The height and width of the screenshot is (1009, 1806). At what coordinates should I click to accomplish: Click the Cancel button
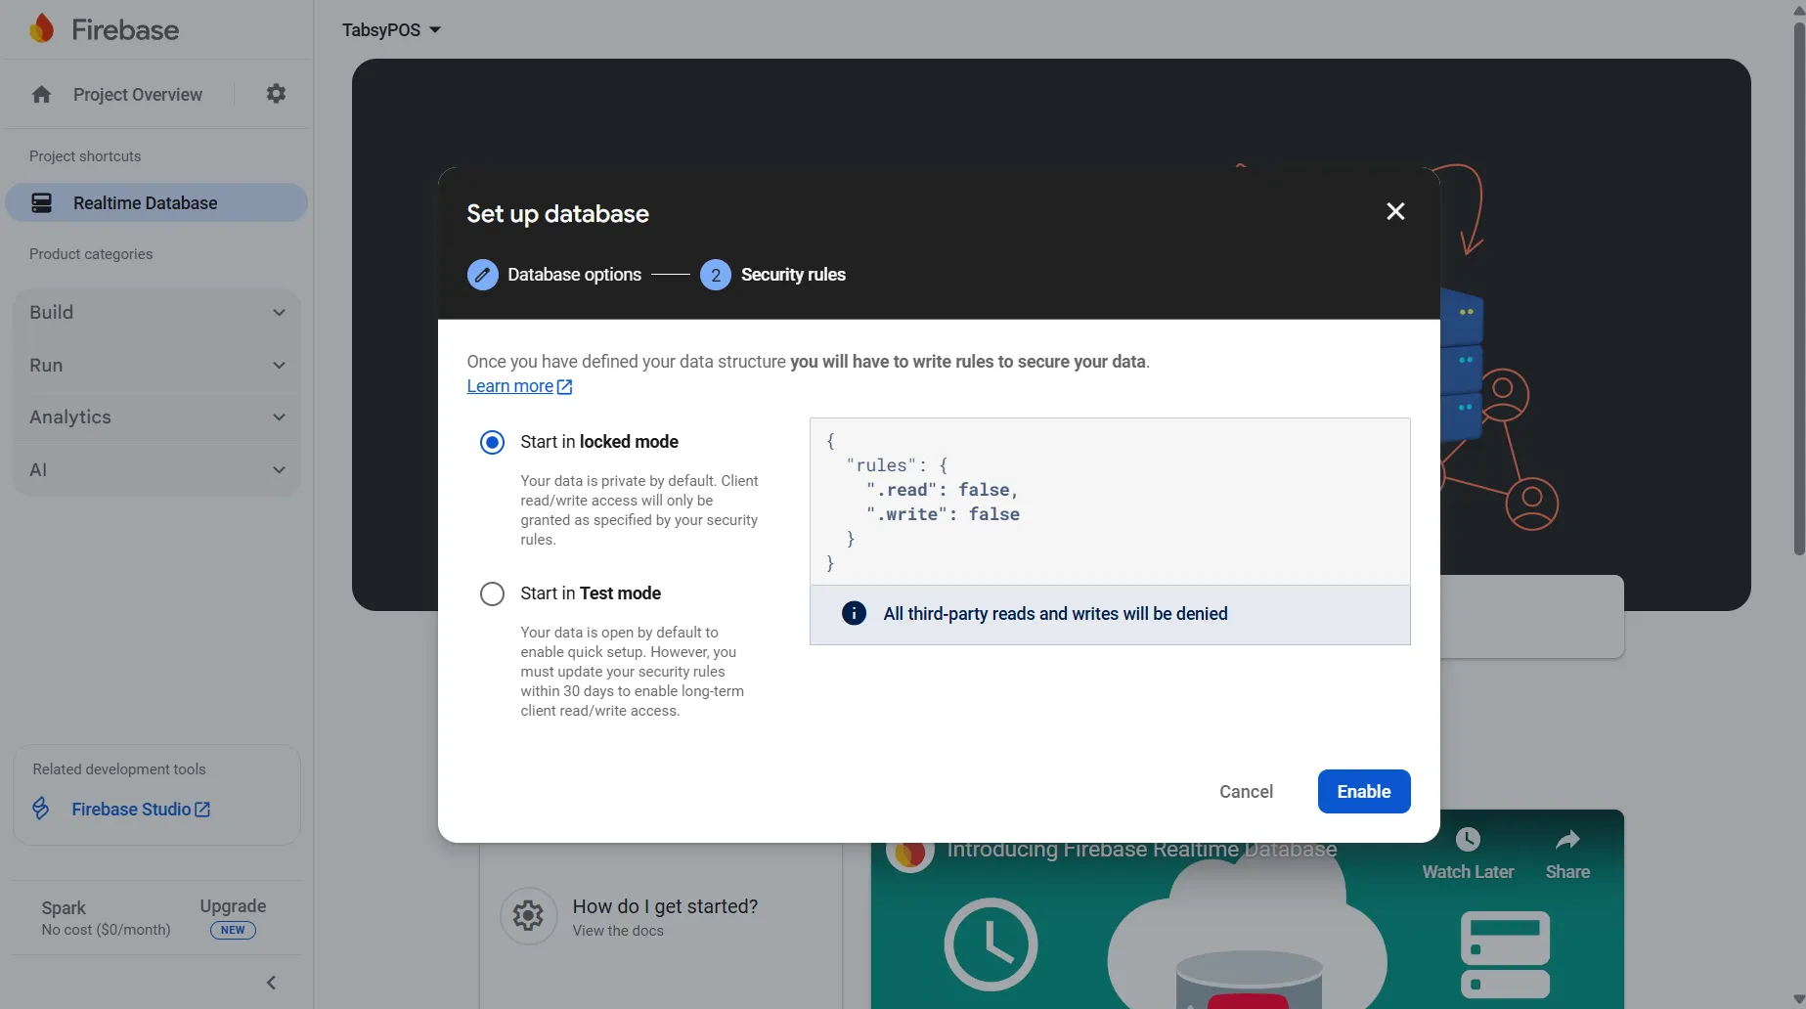tap(1246, 792)
